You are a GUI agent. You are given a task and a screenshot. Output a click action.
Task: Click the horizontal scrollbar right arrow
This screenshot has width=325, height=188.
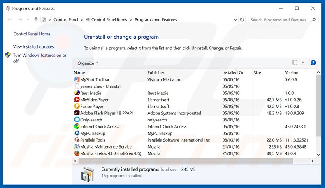(x=312, y=161)
